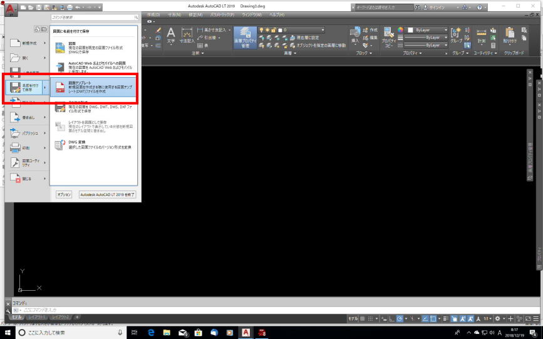Screen dimensions: 543x339
Task: Click プロパティコピー (Match Properties) tool
Action: (388, 37)
